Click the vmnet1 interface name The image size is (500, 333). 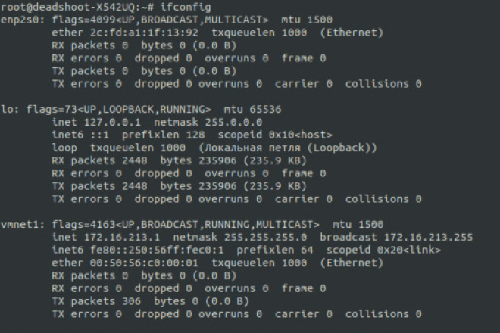point(23,225)
